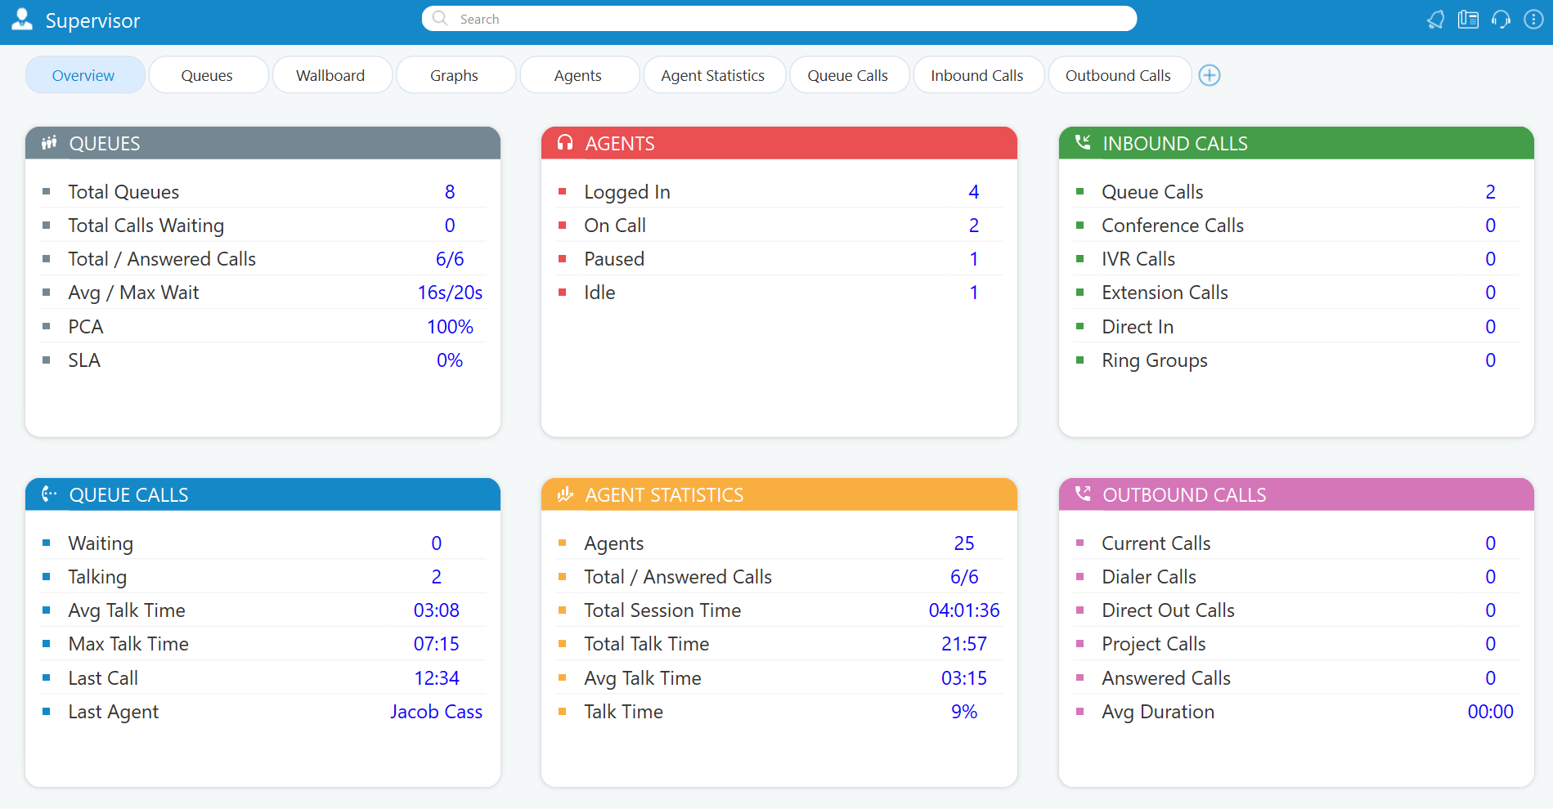Click the Direct In label
1553x809 pixels.
point(1138,327)
